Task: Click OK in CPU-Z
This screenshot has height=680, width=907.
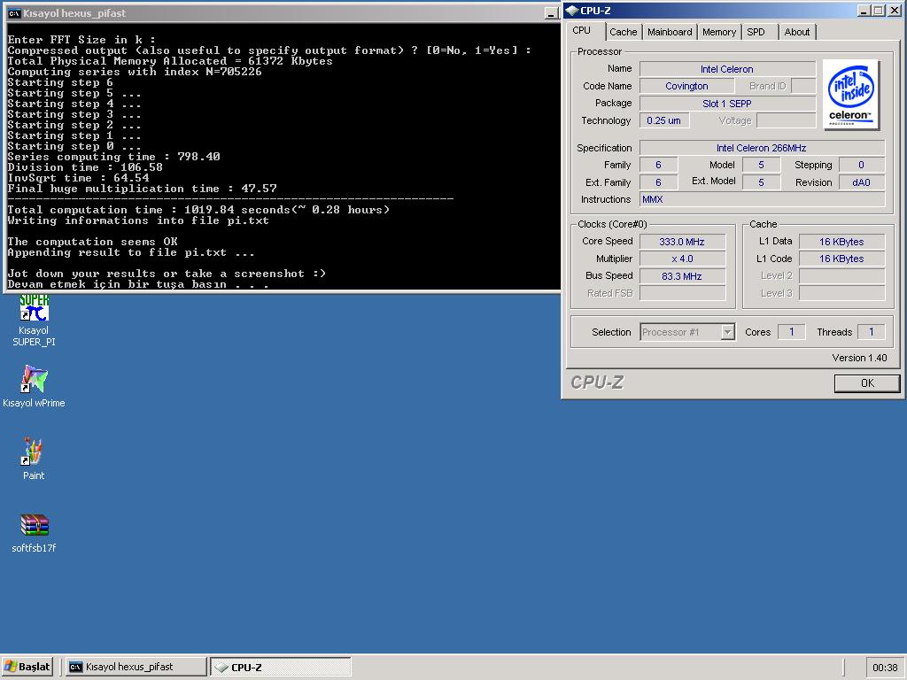Action: (867, 382)
